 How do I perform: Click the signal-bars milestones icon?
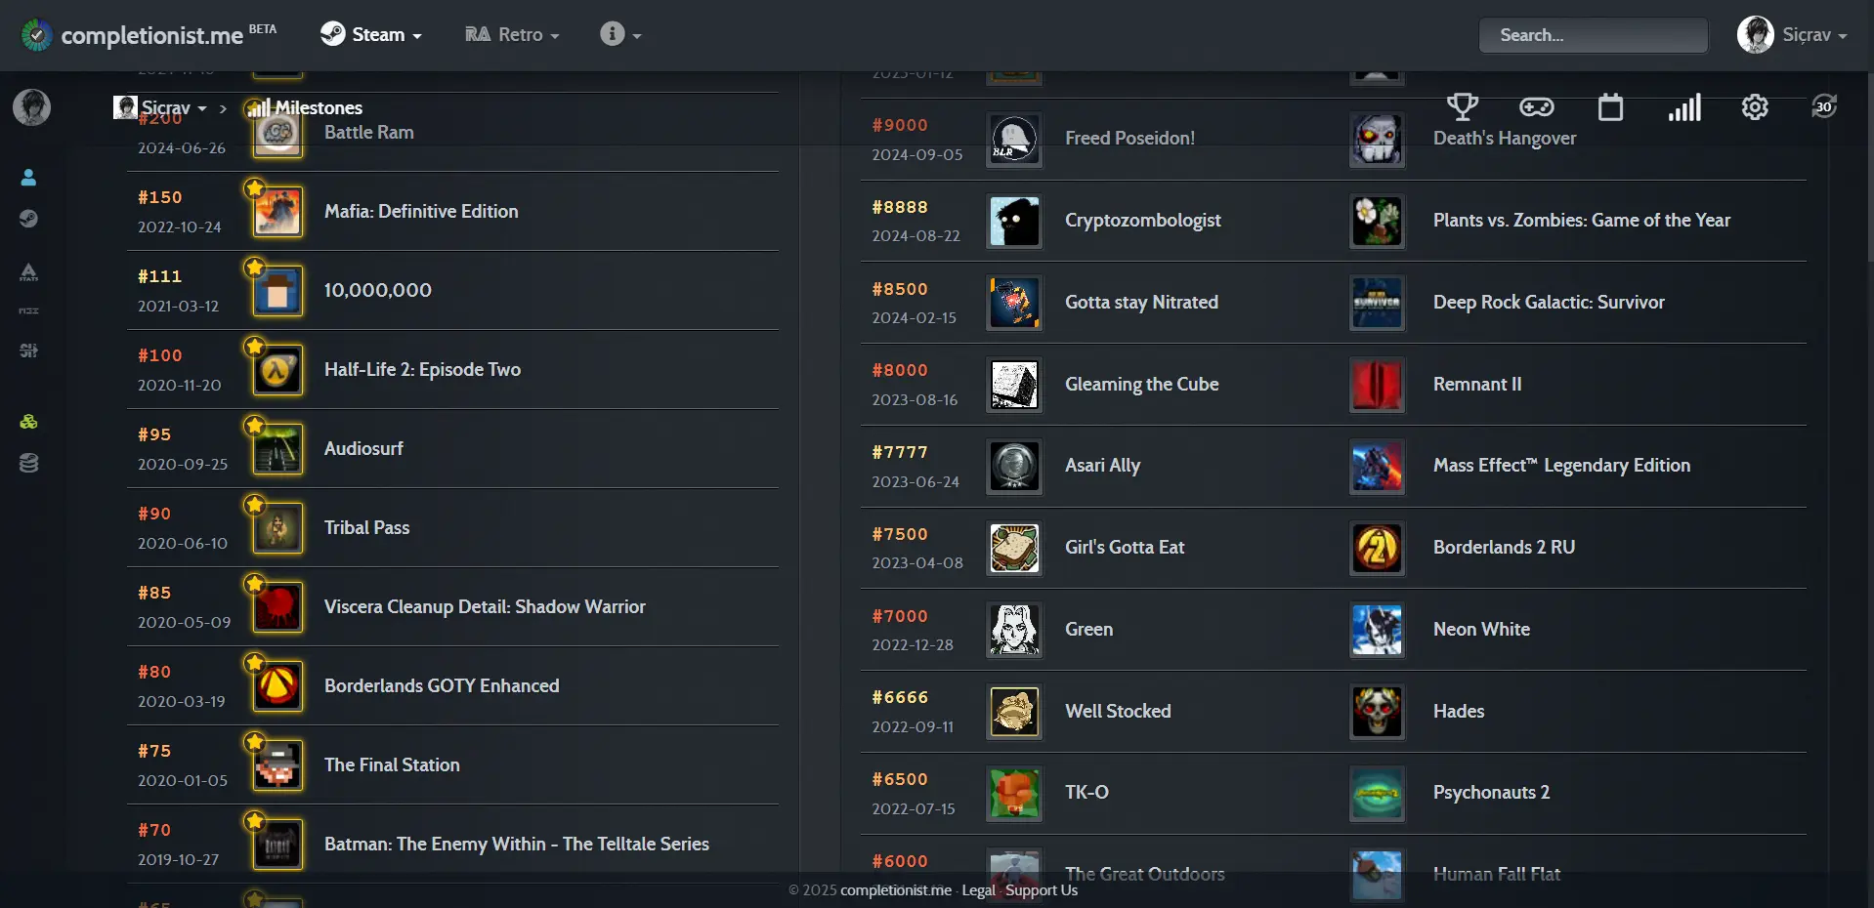[1683, 106]
